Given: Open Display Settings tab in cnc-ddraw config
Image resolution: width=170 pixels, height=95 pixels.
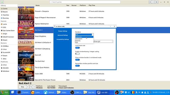Looking at the screenshot, I should click(63, 31).
